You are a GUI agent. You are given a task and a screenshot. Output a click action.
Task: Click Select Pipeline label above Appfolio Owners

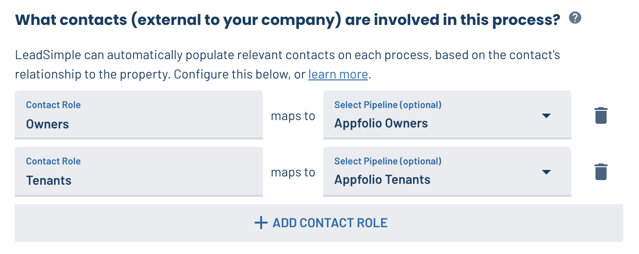(x=388, y=105)
